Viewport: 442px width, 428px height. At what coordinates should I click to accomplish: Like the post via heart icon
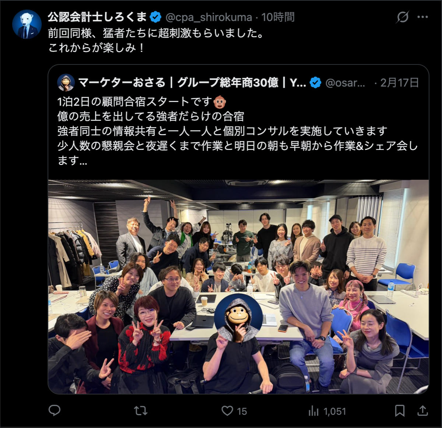tap(227, 411)
